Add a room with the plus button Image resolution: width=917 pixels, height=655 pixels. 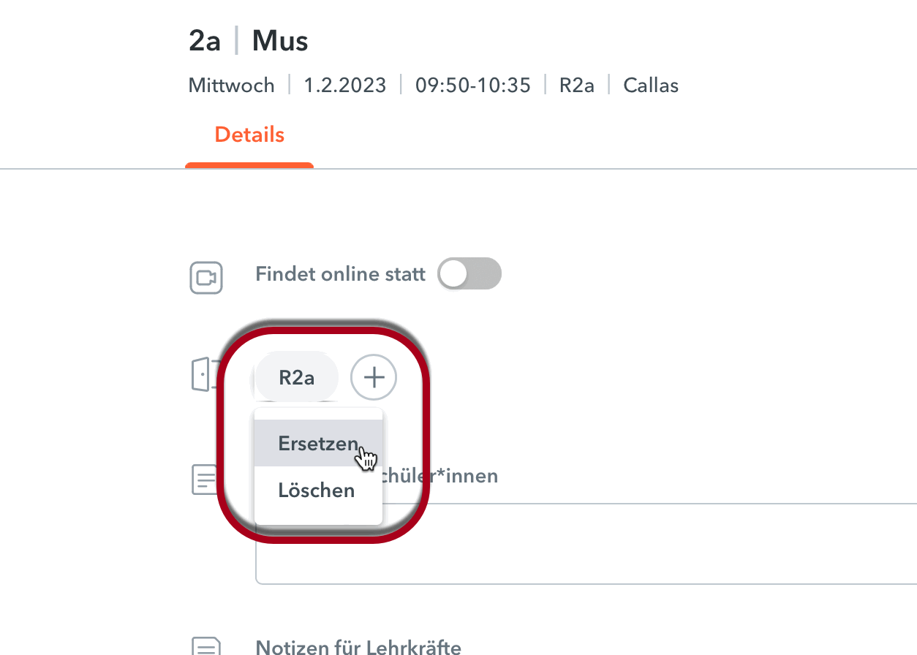[x=374, y=378]
